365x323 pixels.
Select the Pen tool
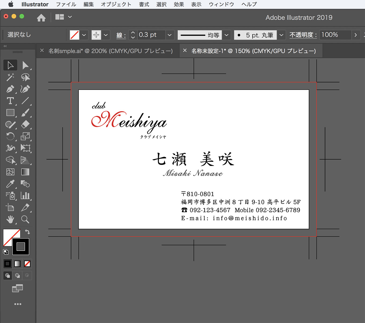(x=10, y=89)
